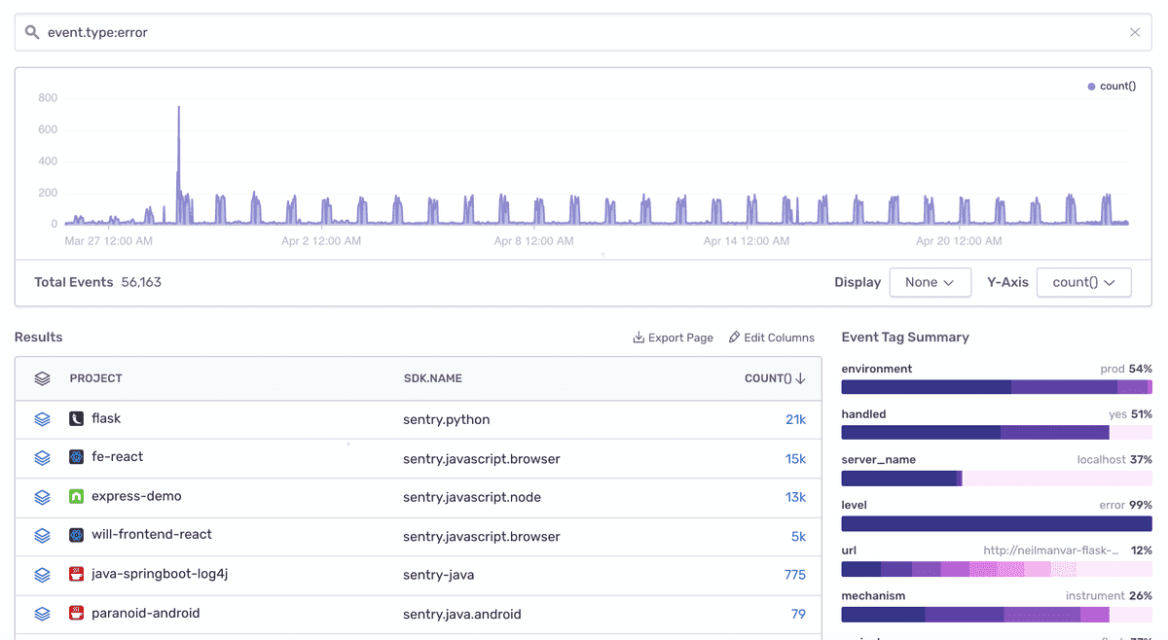Open the paranoid-android project
Image resolution: width=1168 pixels, height=640 pixels.
[146, 613]
